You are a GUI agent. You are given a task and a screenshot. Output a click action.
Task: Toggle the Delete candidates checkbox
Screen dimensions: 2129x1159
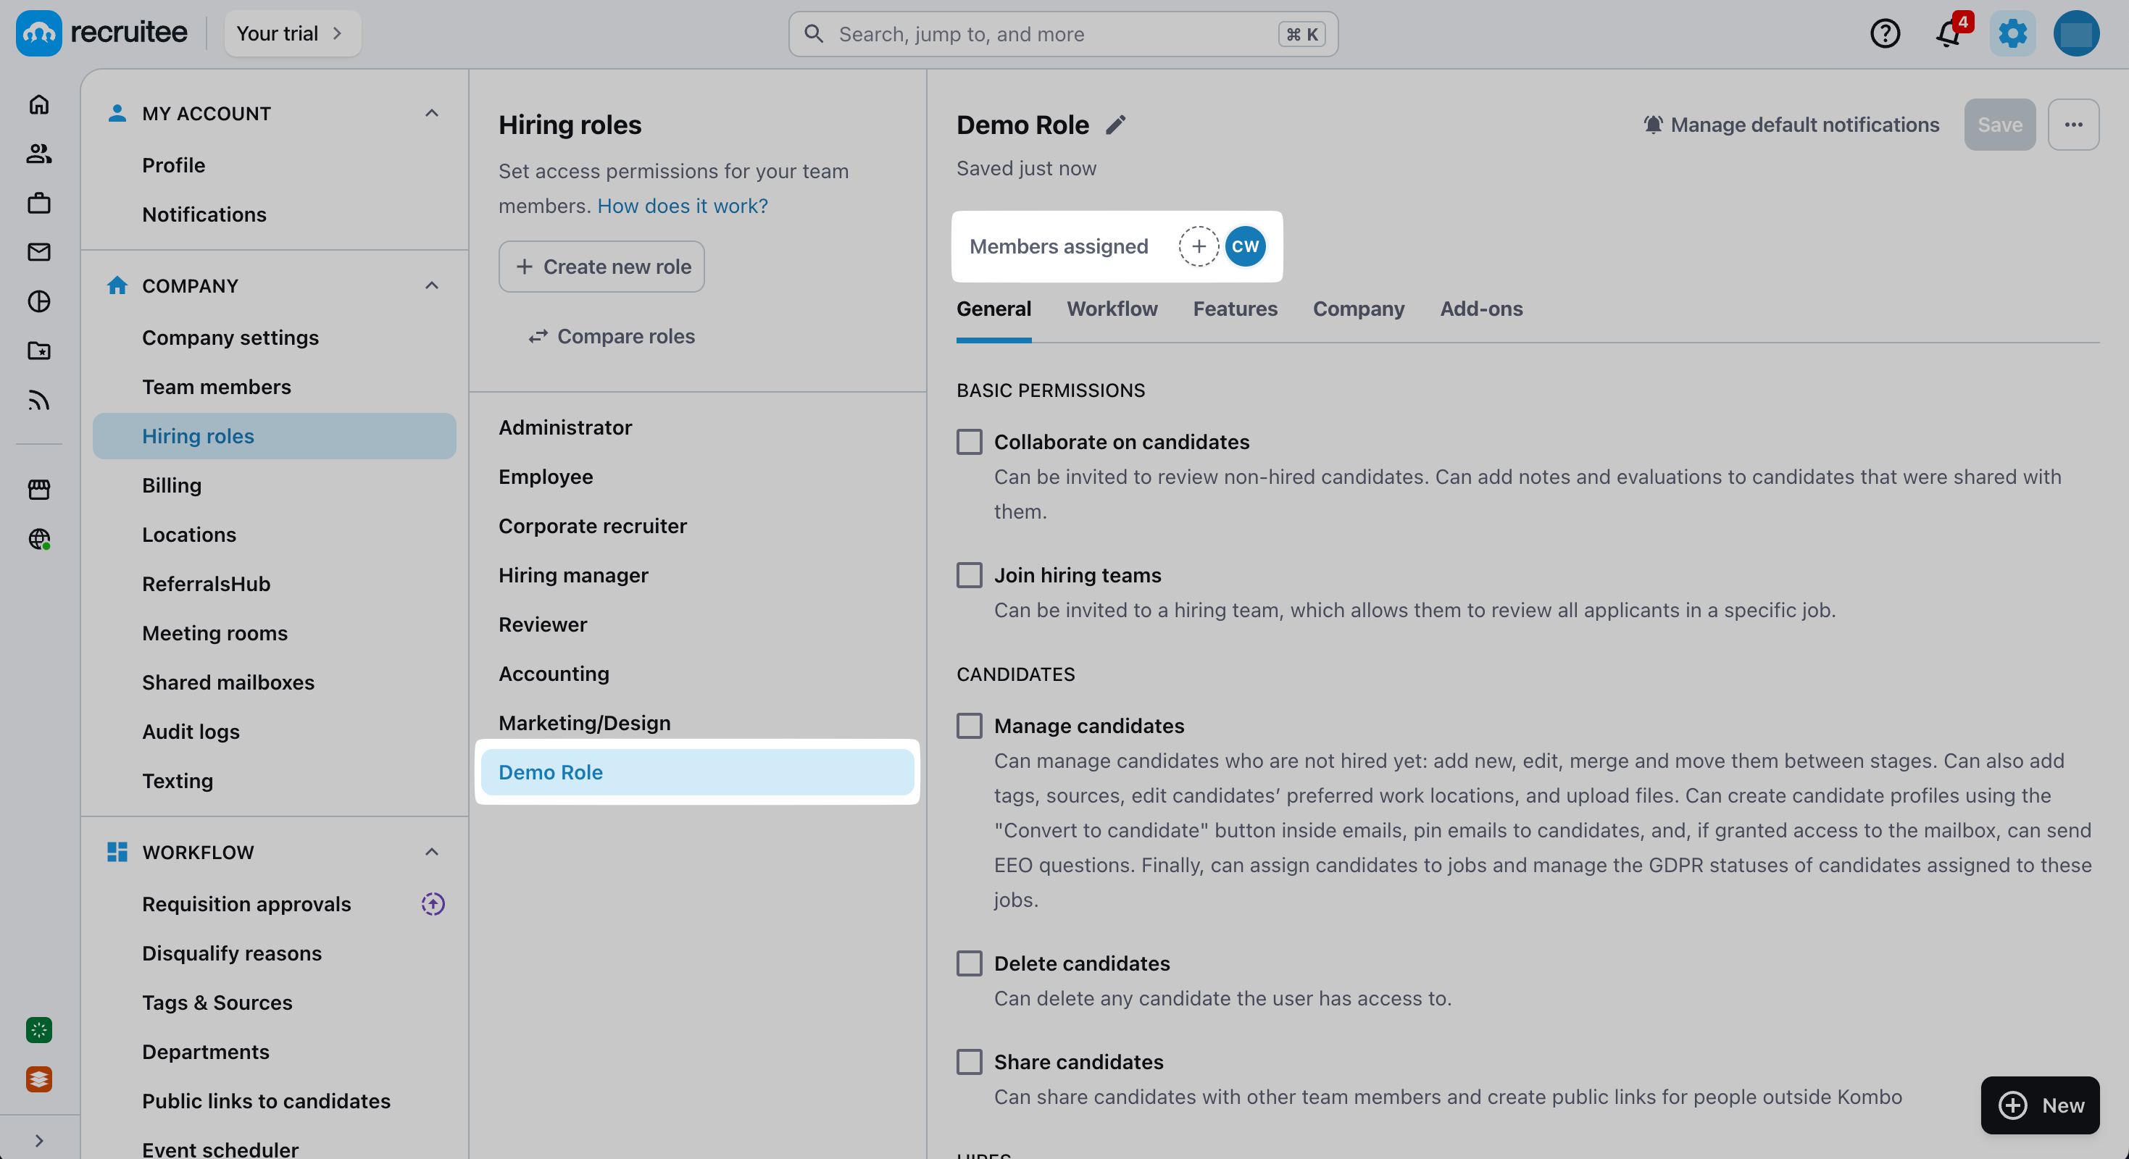970,963
